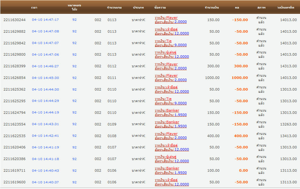Viewport: 300px width, 189px height.
Task: Click table number 92 in row 2211629800
Action: [x=74, y=55]
